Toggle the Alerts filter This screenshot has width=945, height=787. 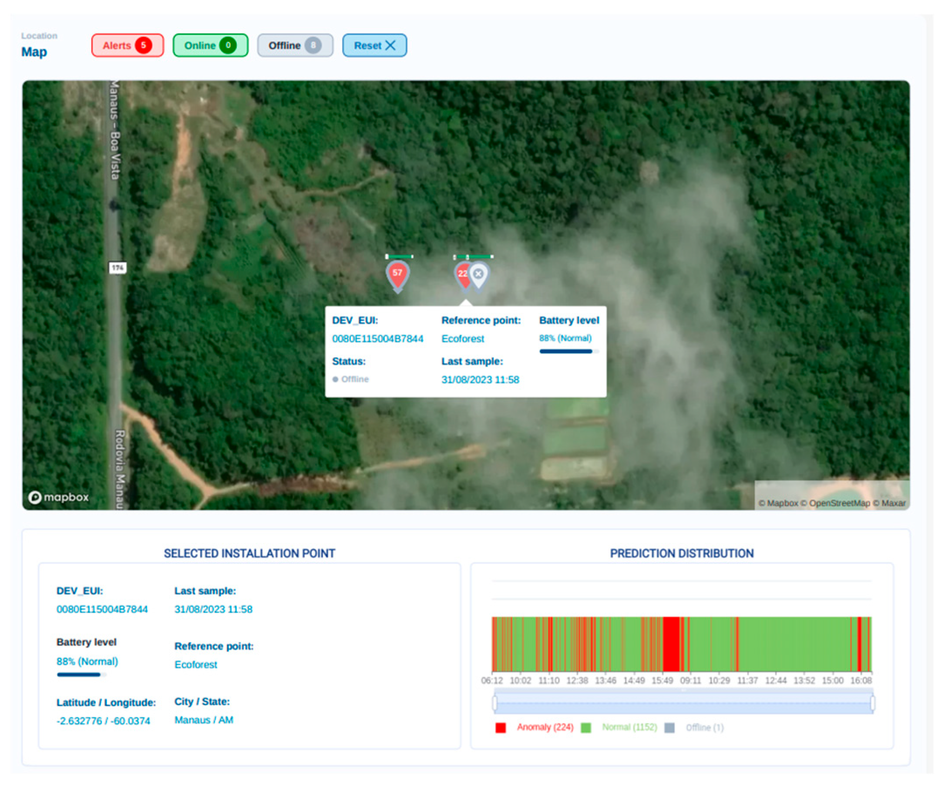[x=117, y=45]
